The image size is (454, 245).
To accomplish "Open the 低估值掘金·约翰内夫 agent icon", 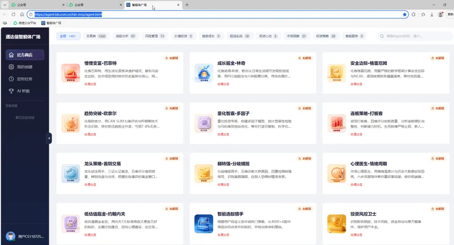I will [x=71, y=224].
